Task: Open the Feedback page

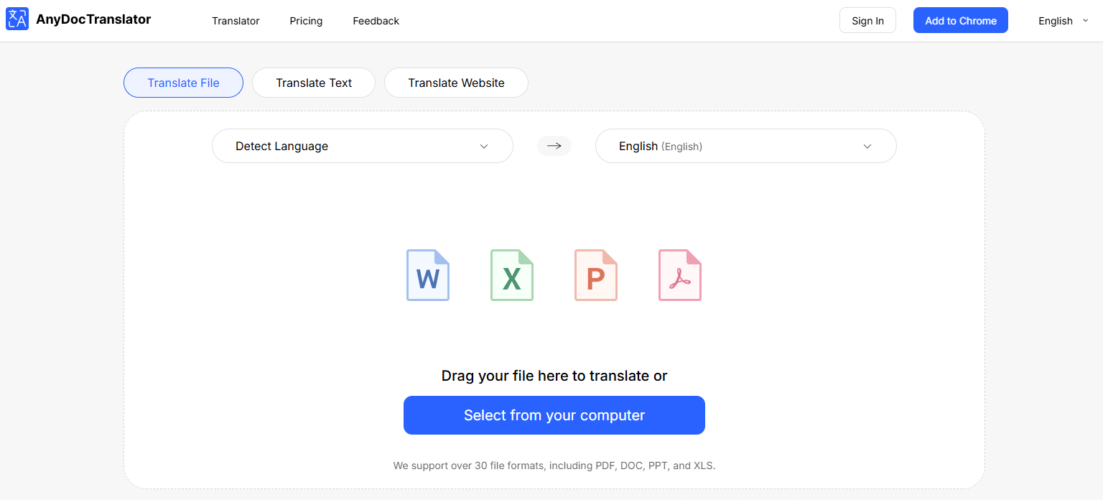Action: pyautogui.click(x=376, y=21)
